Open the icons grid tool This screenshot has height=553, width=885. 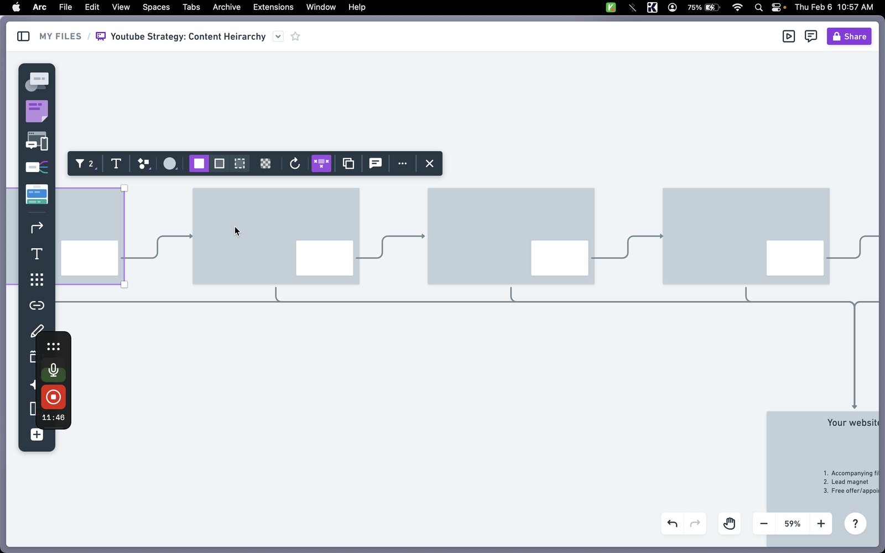tap(37, 279)
